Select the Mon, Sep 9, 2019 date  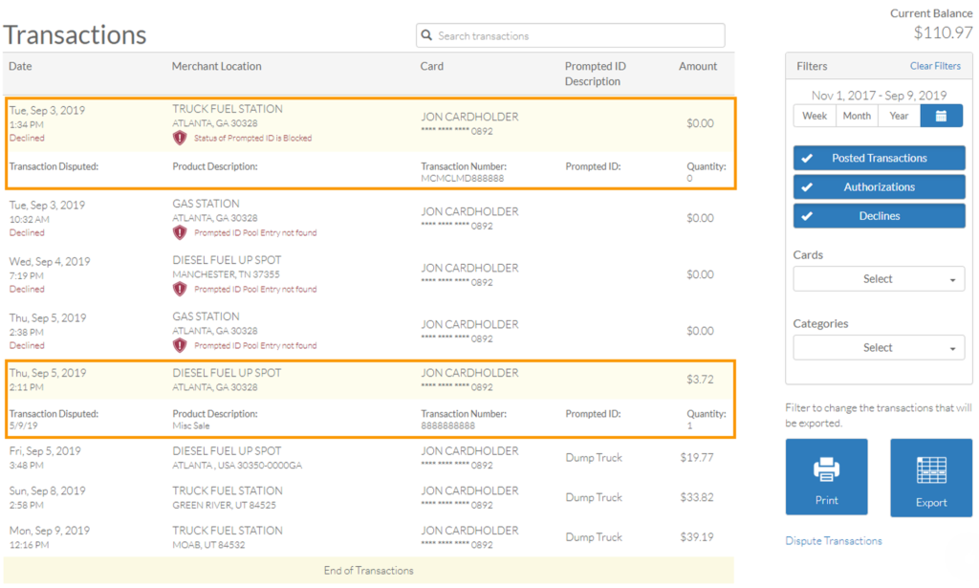[50, 531]
